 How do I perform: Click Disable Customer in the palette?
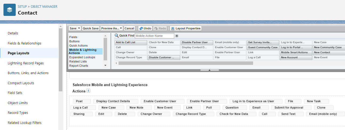click(x=164, y=57)
